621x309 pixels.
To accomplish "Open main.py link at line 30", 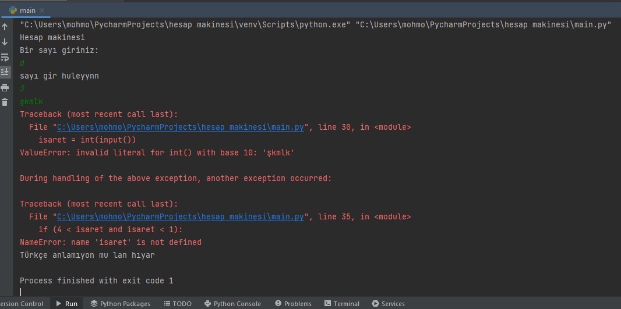I will click(180, 127).
